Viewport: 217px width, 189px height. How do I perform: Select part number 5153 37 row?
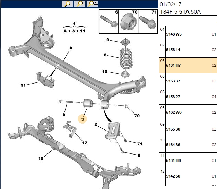pos(188,81)
